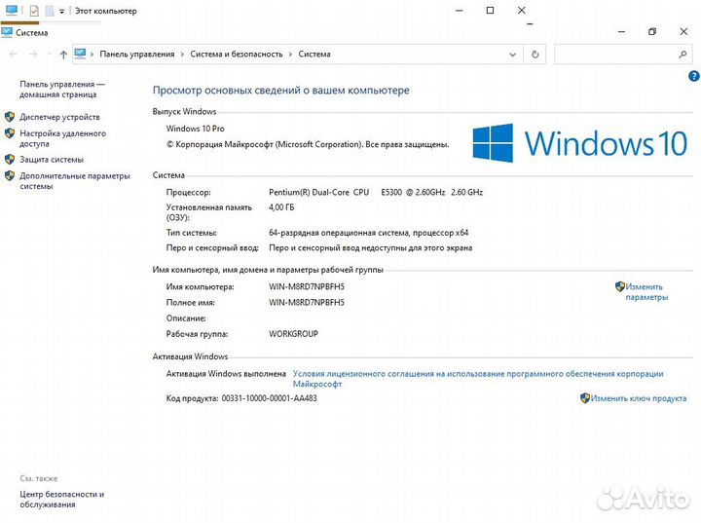Click the shield icon beside Изменить параметры
This screenshot has width=701, height=523.
(620, 287)
